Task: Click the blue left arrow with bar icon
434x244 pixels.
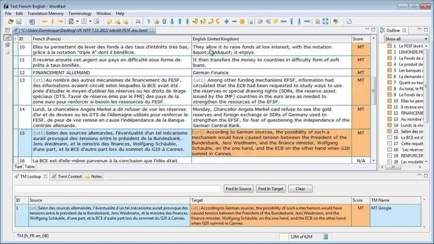Action: tap(283, 22)
